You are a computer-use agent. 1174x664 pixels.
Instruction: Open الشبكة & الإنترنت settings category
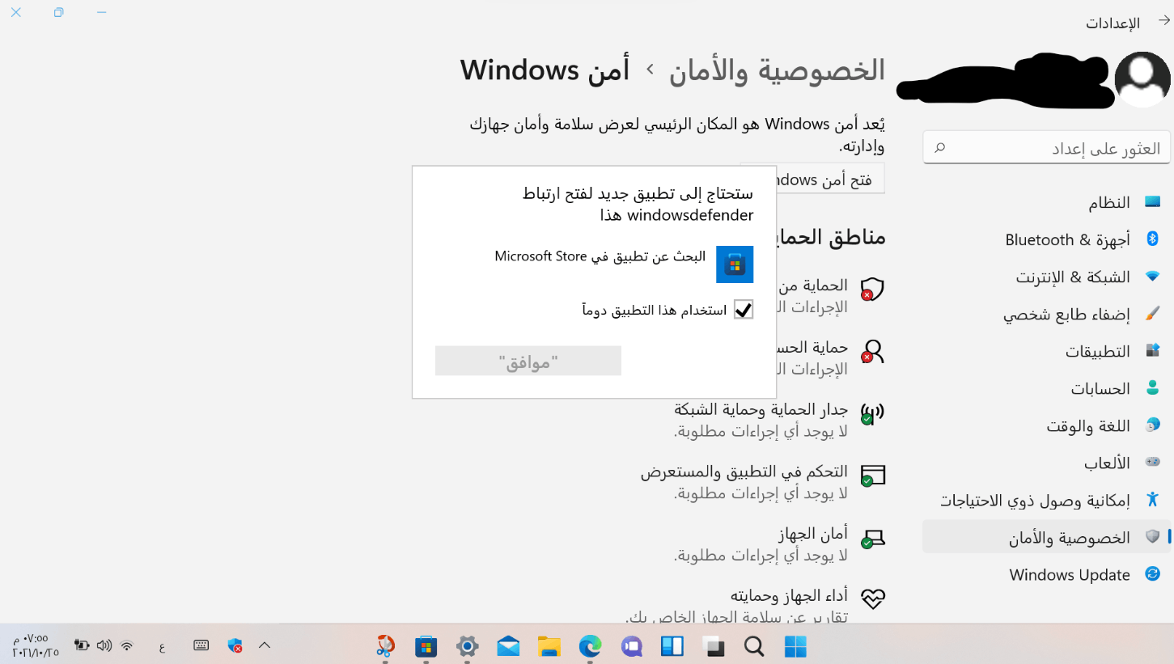pyautogui.click(x=1047, y=277)
